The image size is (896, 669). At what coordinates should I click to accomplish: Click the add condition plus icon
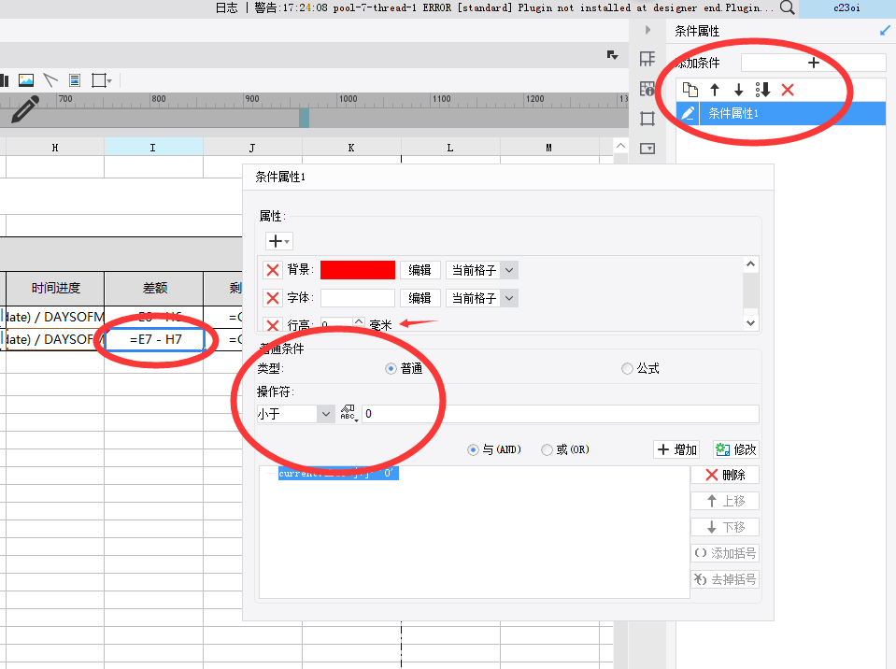pyautogui.click(x=814, y=63)
